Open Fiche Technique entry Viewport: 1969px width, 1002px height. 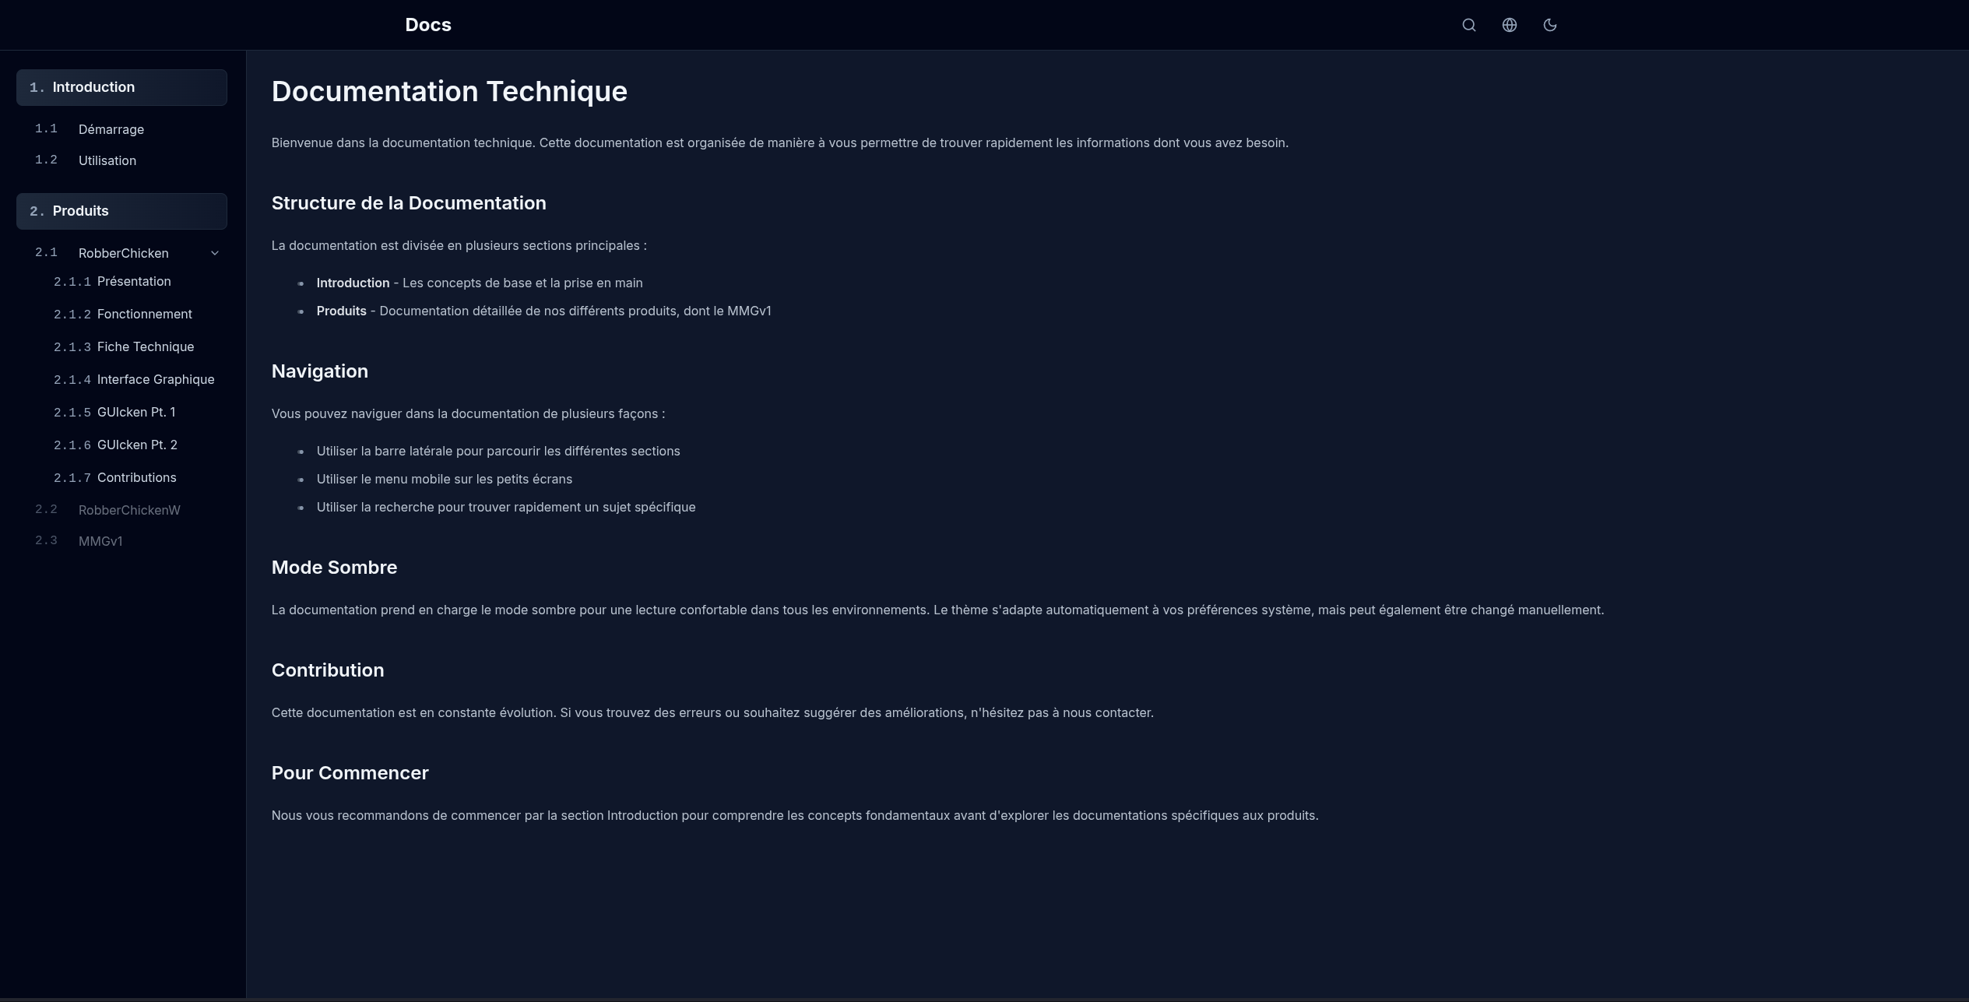145,346
